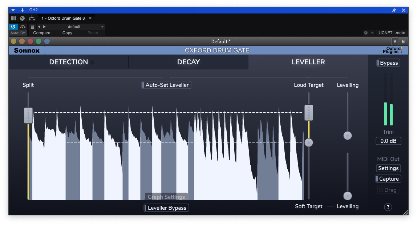This screenshot has width=417, height=225.
Task: Toggle Leveller Bypass
Action: tap(166, 208)
